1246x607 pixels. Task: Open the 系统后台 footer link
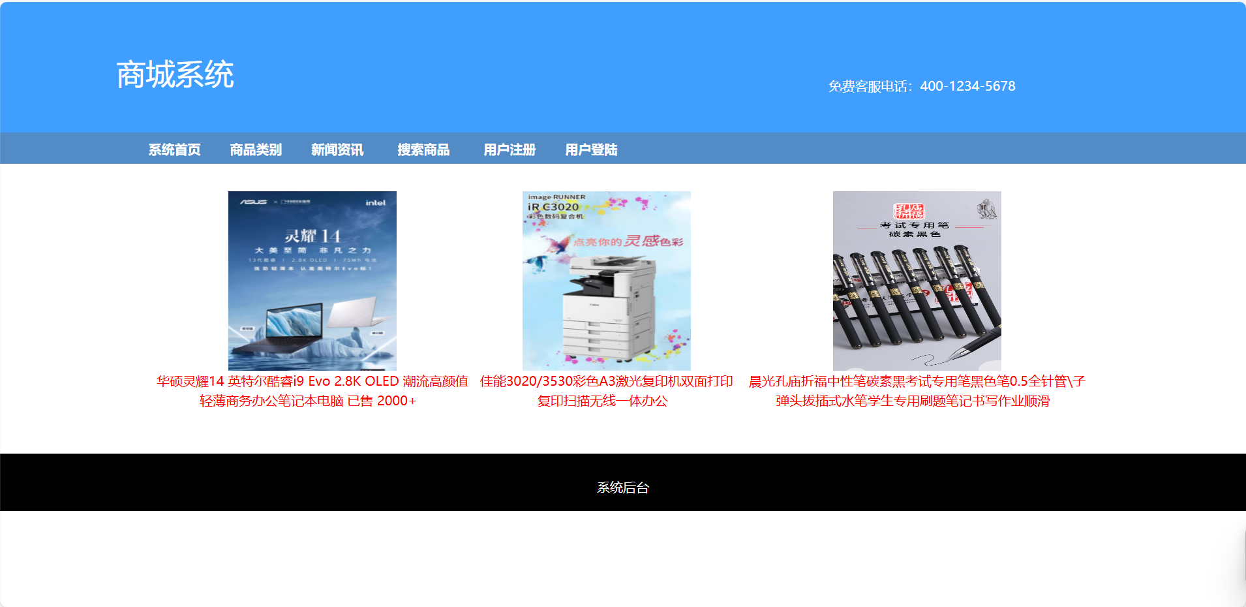(623, 488)
